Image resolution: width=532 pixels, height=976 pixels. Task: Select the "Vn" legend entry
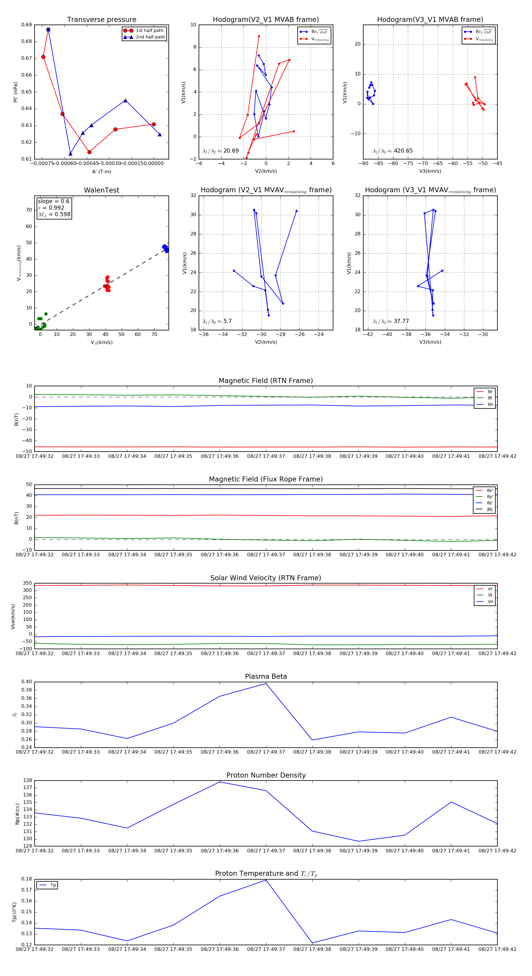click(485, 602)
